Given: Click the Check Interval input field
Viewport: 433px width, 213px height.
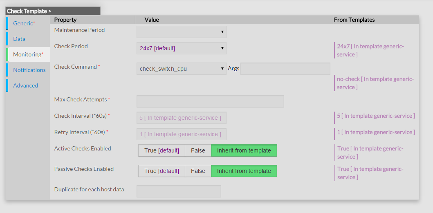Looking at the screenshot, I should 181,118.
